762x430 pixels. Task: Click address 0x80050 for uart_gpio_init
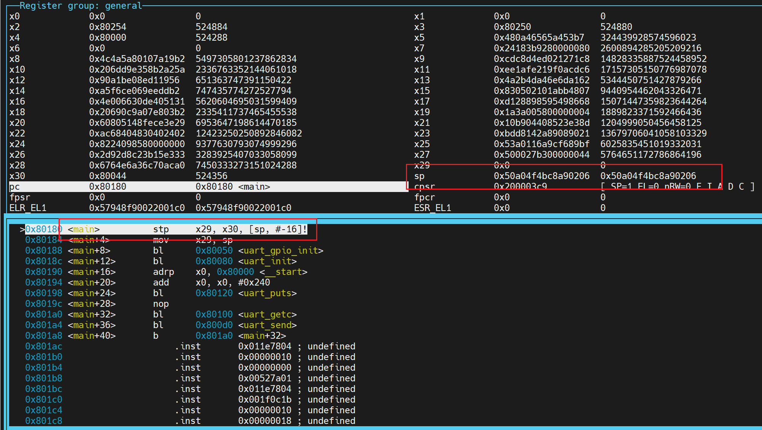[214, 251]
